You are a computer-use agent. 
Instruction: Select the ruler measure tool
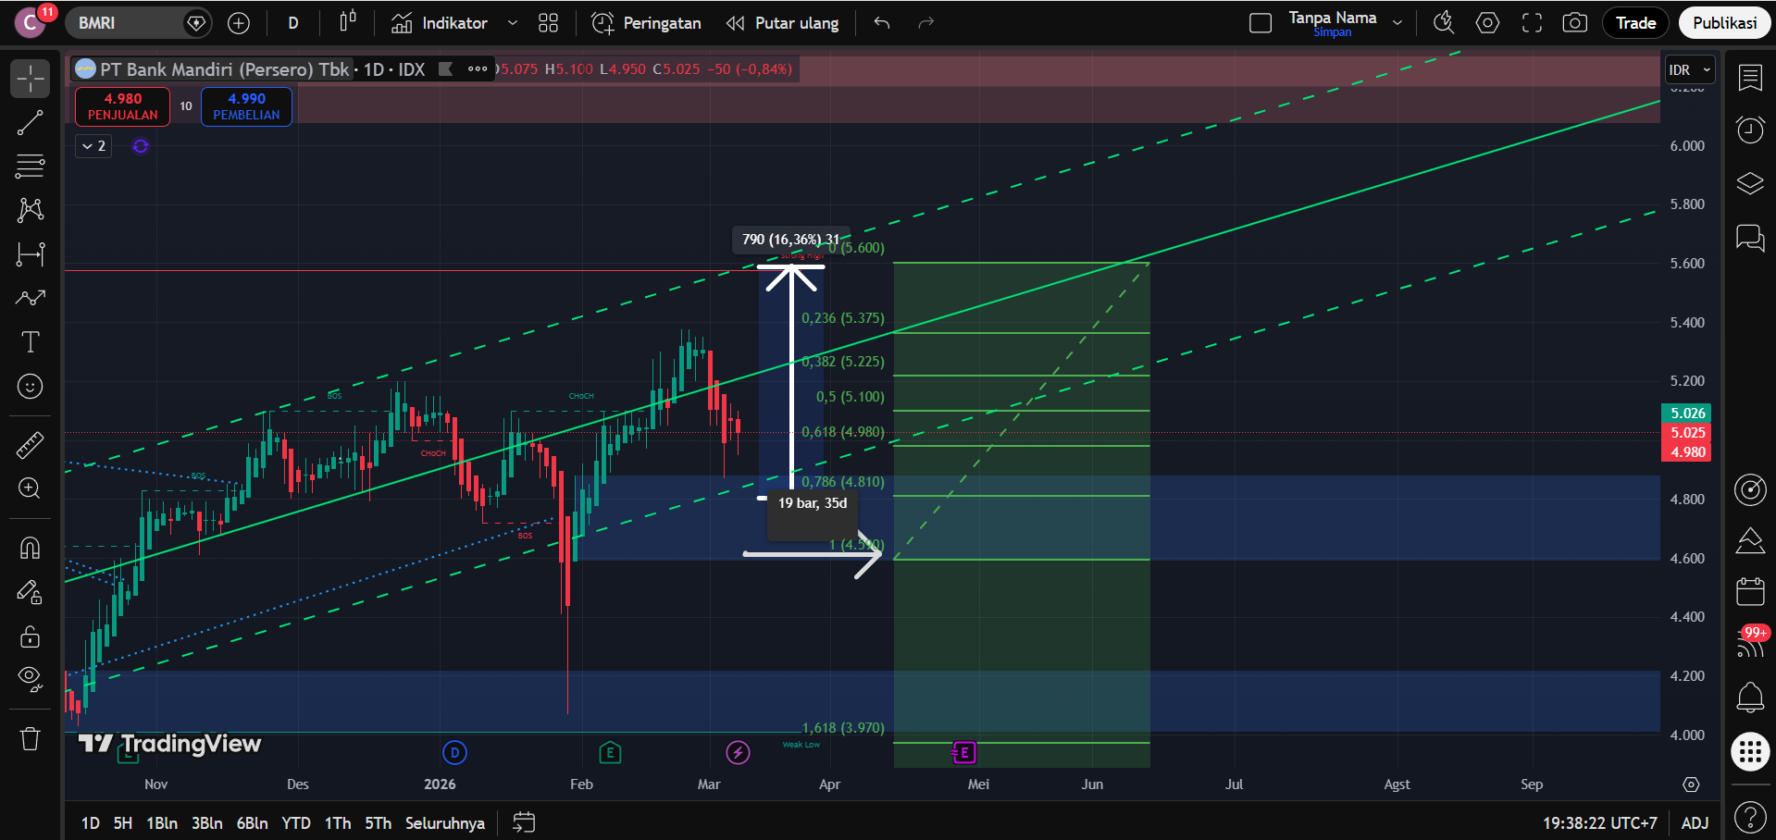tap(31, 445)
